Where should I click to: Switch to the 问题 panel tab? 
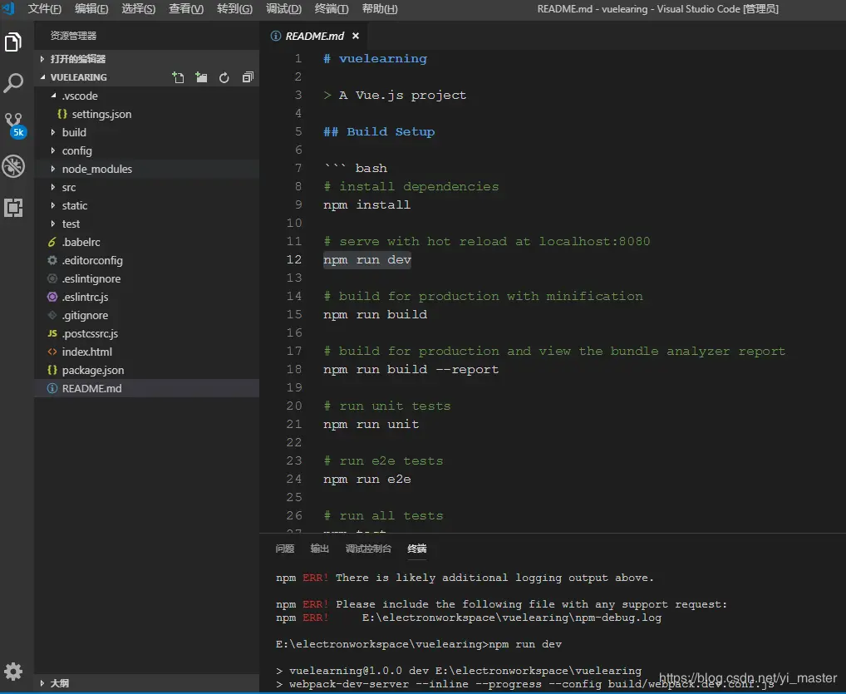(285, 549)
